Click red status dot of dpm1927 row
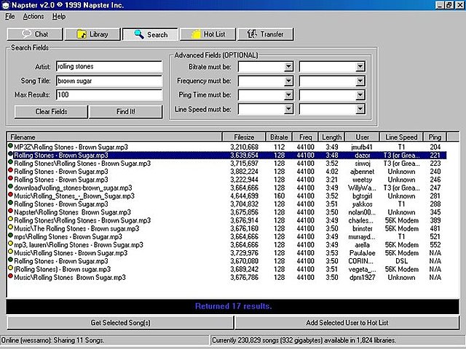Viewport: 466px width, 349px height. [10, 276]
